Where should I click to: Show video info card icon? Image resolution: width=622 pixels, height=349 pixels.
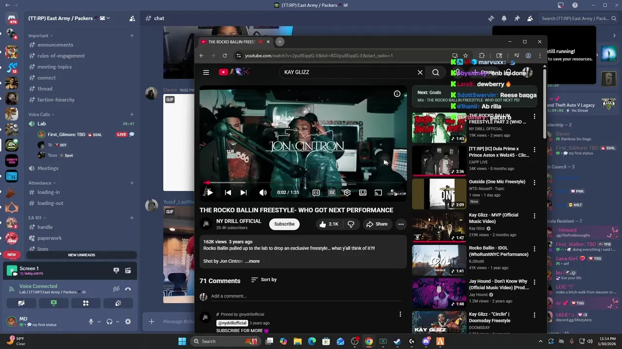click(x=397, y=94)
